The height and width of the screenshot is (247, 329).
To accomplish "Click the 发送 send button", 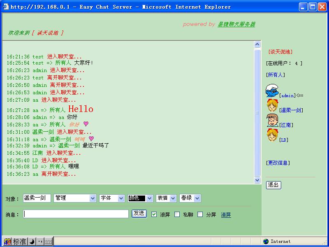I will tap(139, 214).
